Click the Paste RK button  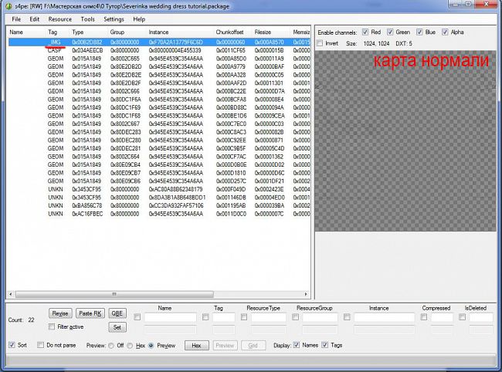click(90, 313)
